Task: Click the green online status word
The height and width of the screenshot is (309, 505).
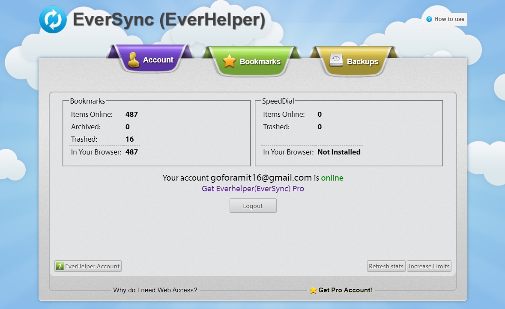Action: (332, 178)
